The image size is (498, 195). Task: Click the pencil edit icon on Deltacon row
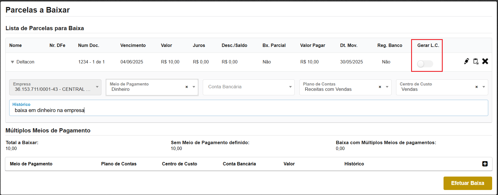pos(466,61)
